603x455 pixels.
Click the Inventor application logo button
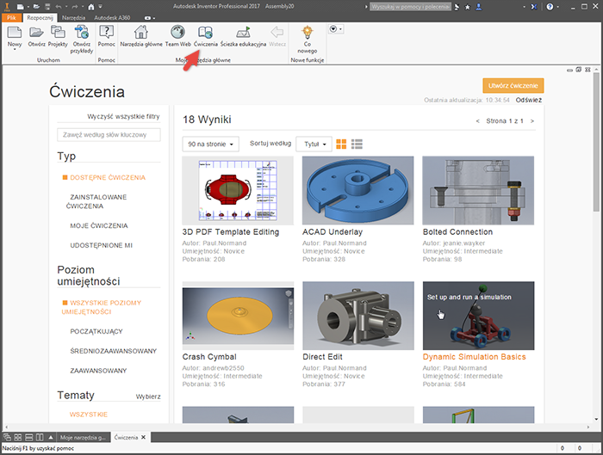(7, 7)
